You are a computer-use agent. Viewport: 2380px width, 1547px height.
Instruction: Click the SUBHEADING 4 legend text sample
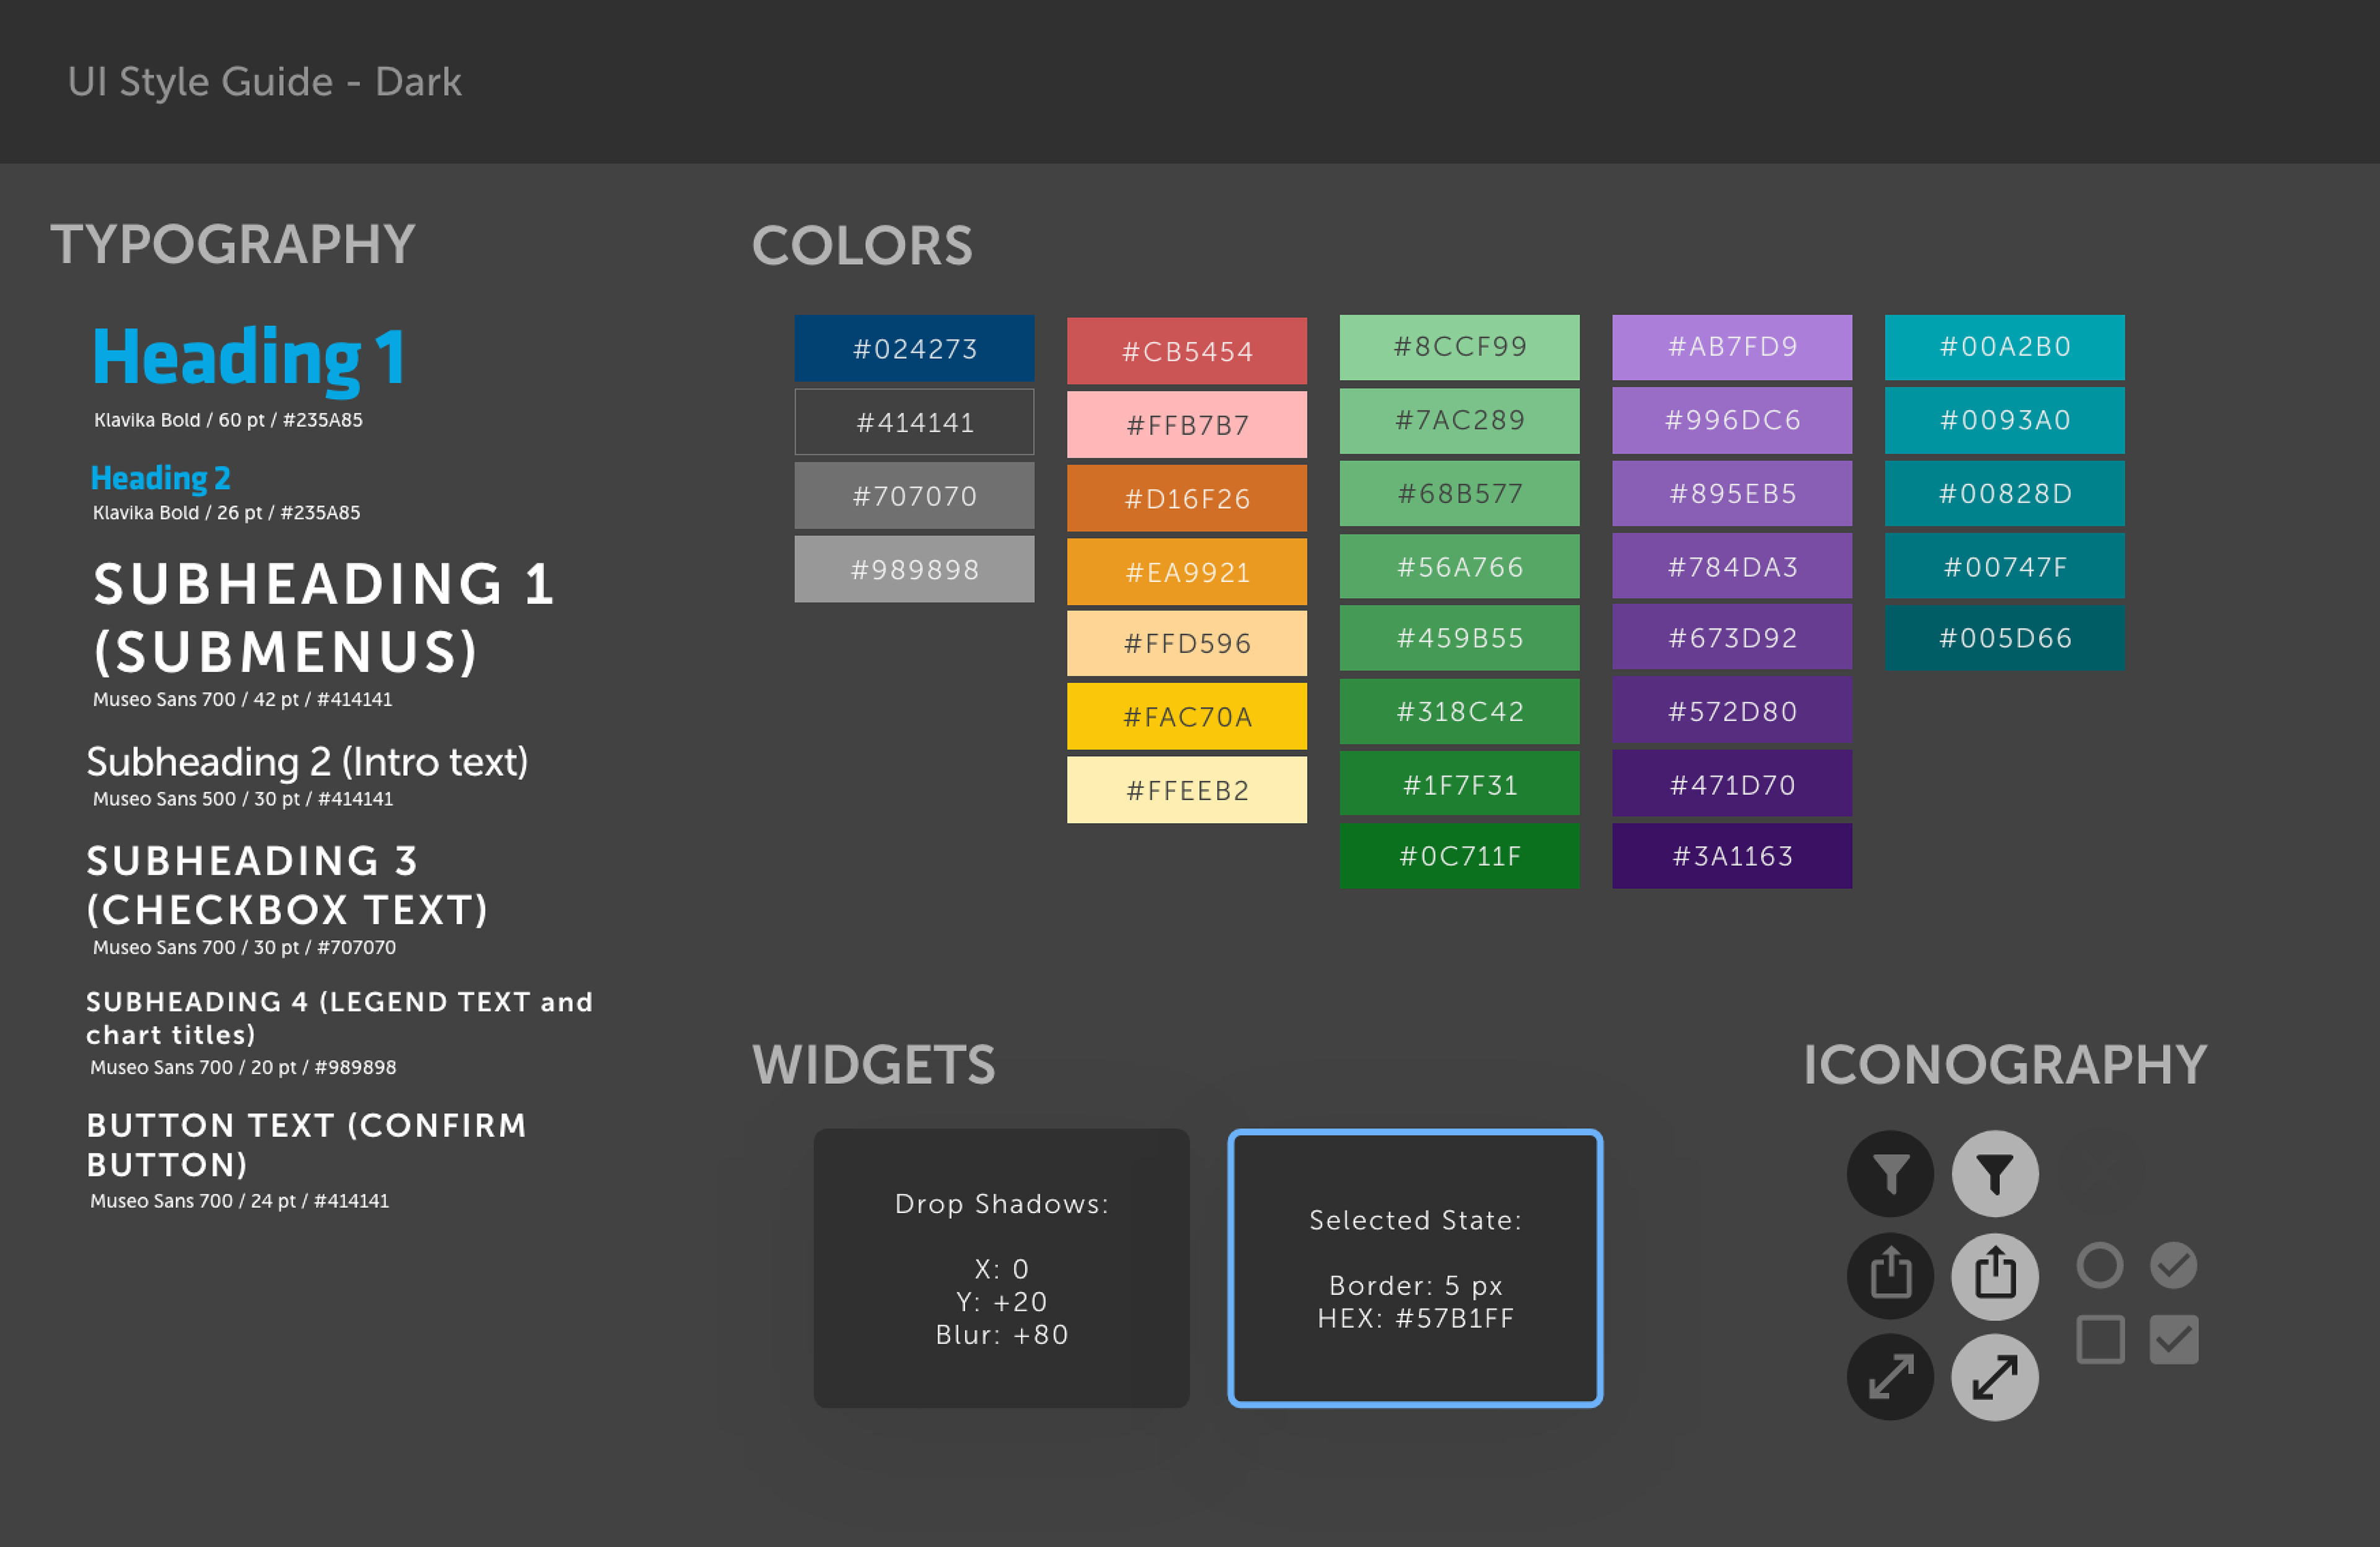339,1018
